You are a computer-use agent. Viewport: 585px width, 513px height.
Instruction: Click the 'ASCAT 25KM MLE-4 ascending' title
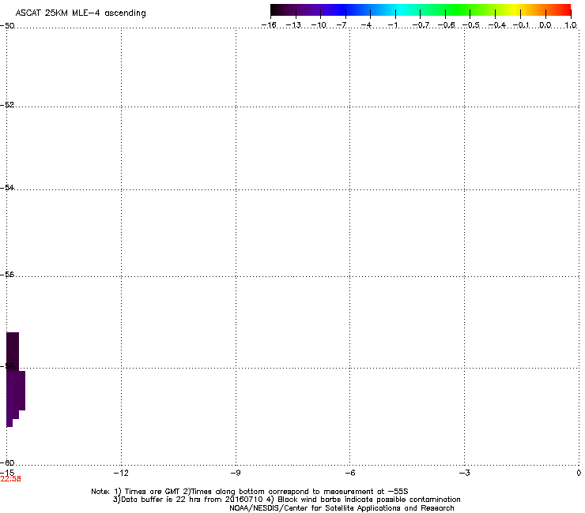pyautogui.click(x=81, y=13)
